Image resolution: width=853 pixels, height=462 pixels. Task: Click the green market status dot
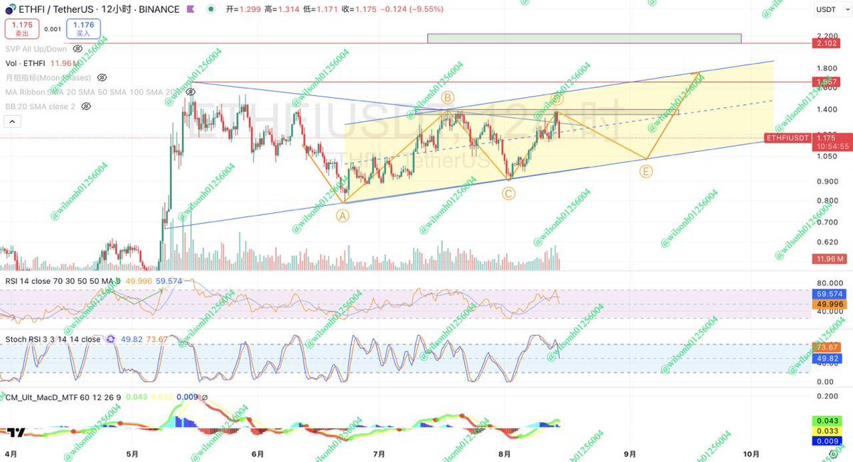pyautogui.click(x=212, y=10)
